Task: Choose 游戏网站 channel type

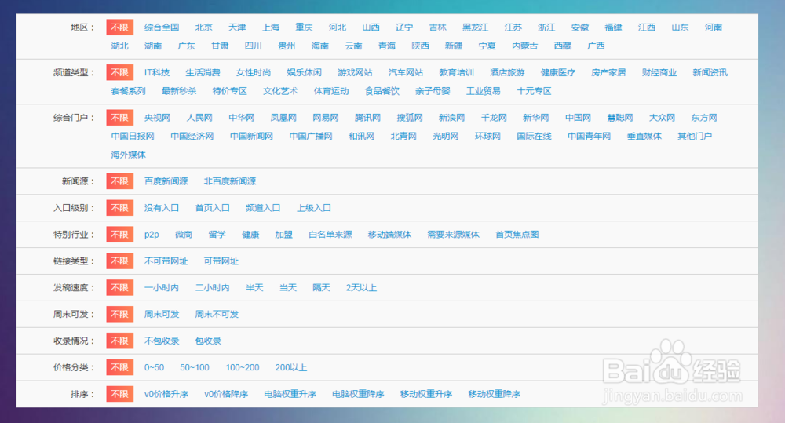Action: coord(355,72)
